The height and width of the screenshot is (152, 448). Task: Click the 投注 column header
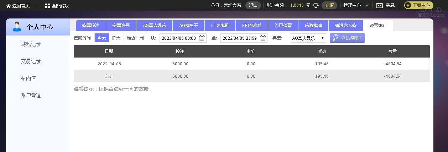pyautogui.click(x=180, y=51)
